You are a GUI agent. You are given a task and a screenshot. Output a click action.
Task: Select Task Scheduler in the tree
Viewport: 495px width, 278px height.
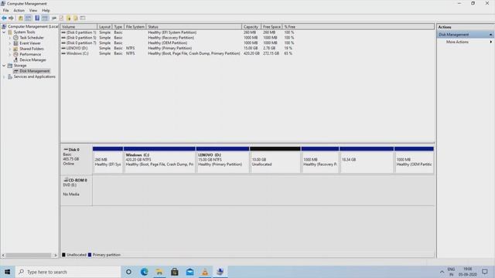(x=32, y=38)
